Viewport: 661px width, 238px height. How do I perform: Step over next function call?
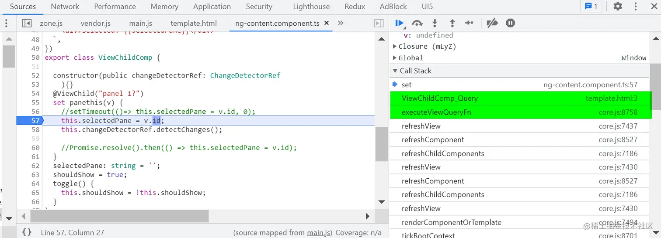(417, 23)
